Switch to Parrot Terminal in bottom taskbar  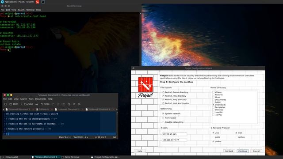tap(72, 157)
